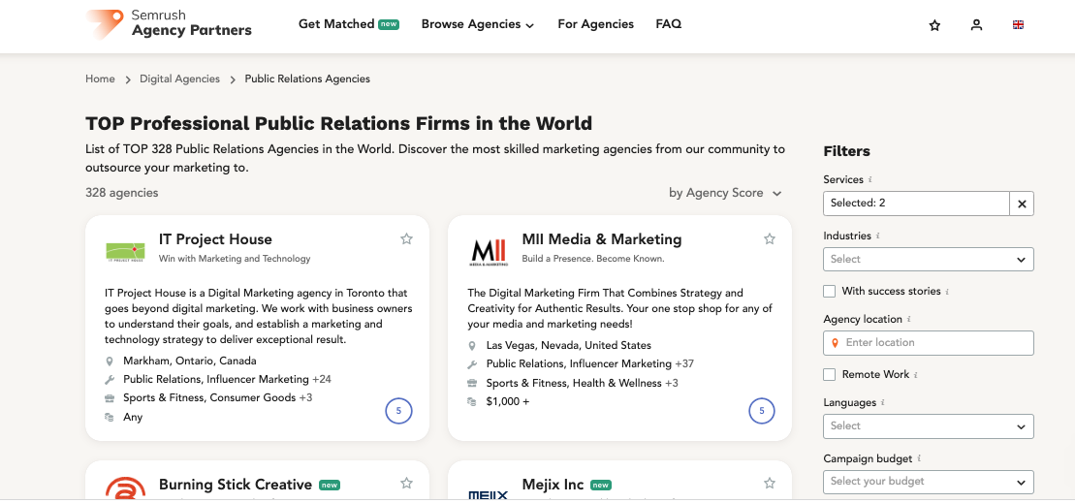Image resolution: width=1075 pixels, height=503 pixels.
Task: Click the Semrush Agency Partners logo
Action: point(169,24)
